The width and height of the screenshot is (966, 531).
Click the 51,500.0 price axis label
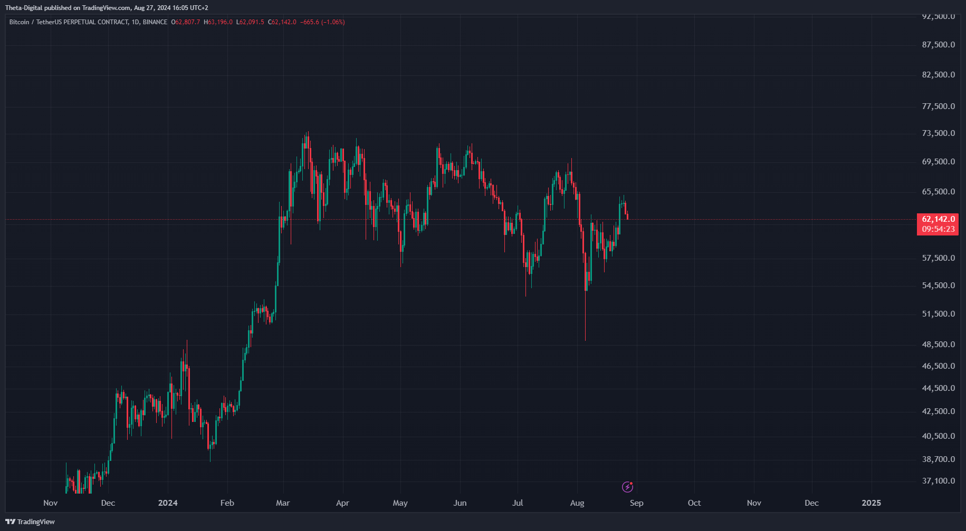click(x=938, y=314)
